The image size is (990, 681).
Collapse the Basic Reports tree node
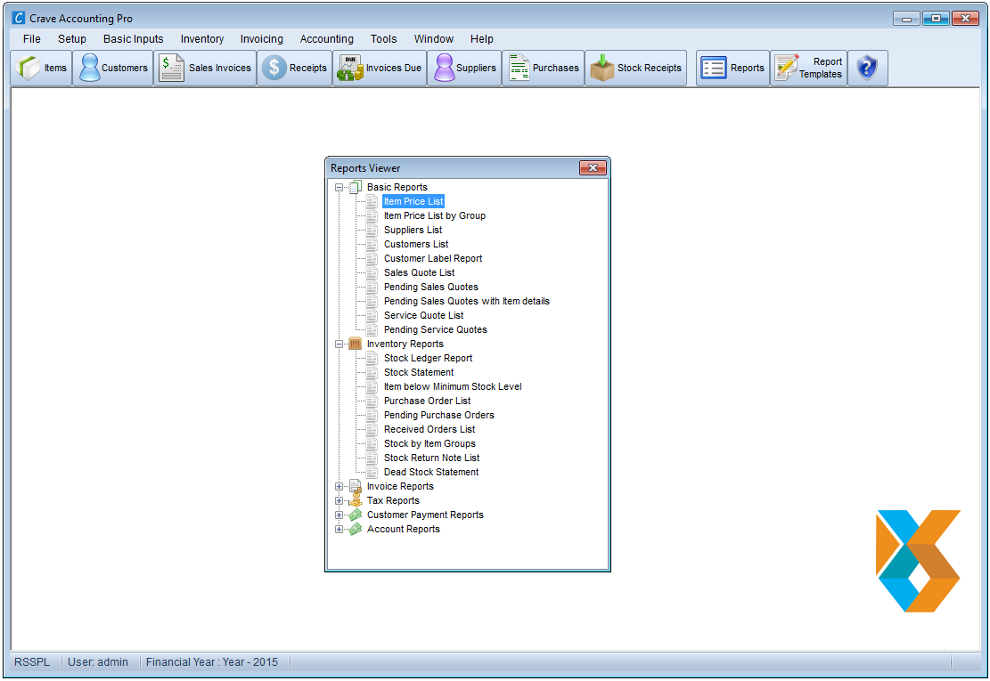coord(339,187)
